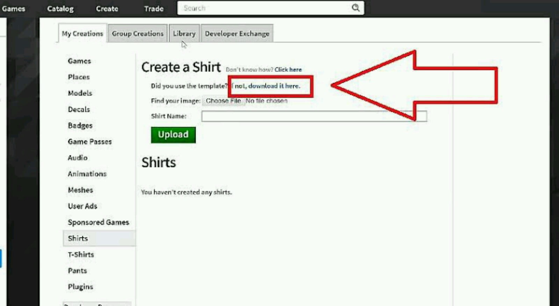The width and height of the screenshot is (559, 306).
Task: Click the search magnifier icon
Action: pos(355,8)
